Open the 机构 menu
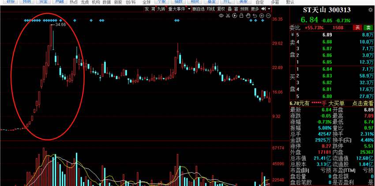 pyautogui.click(x=96, y=2)
